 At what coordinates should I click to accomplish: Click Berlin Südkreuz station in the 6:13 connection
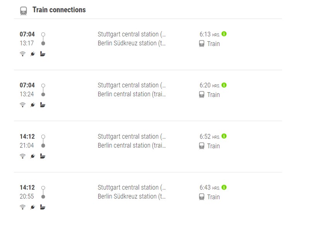pyautogui.click(x=131, y=43)
